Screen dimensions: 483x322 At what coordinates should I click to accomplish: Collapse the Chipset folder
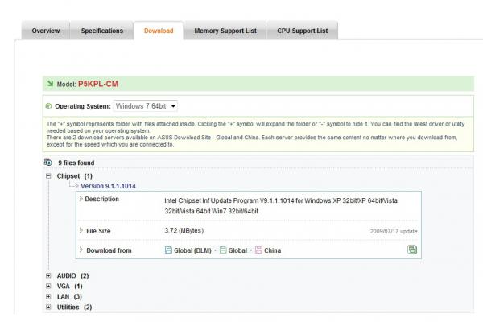48,175
